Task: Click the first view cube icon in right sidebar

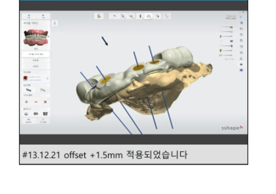Action: click(x=242, y=29)
